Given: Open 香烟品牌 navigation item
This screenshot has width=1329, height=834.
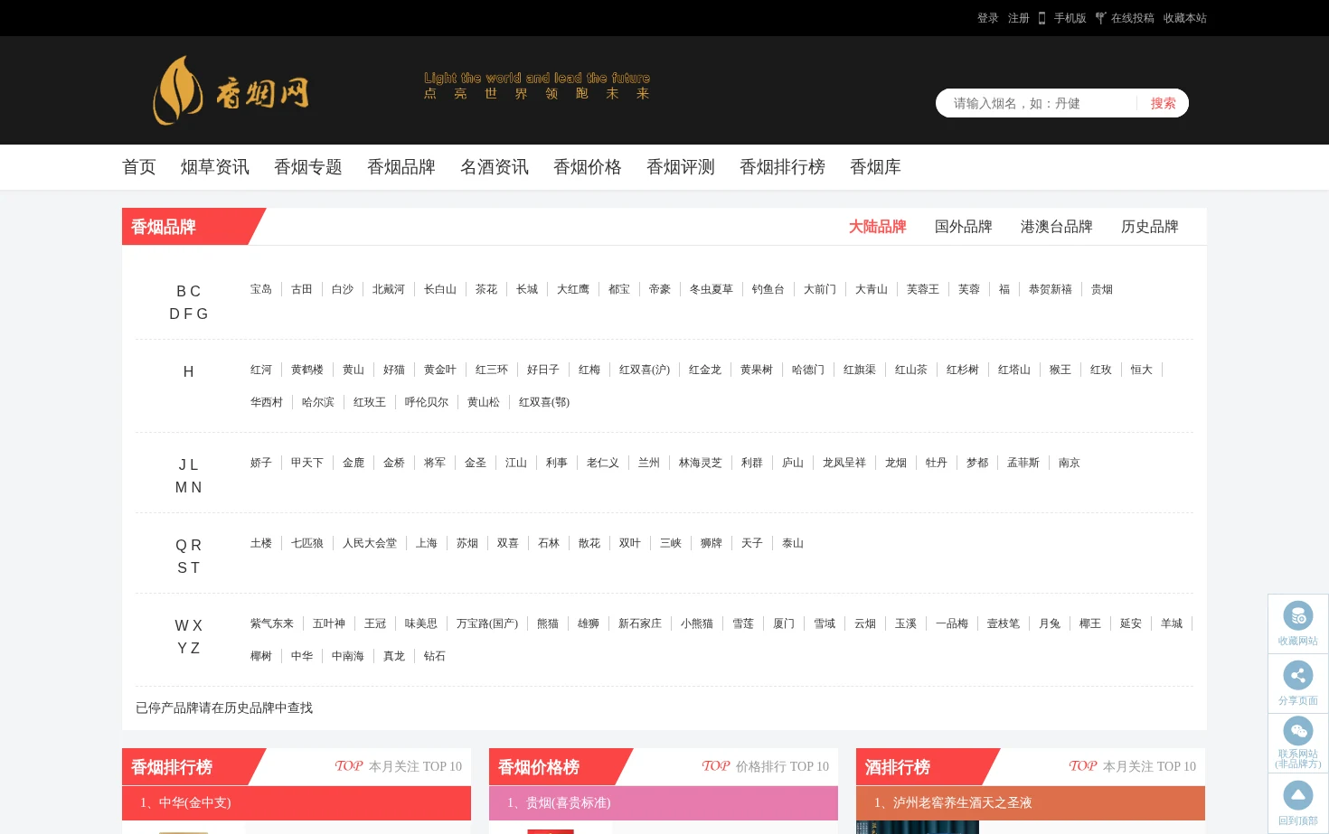Looking at the screenshot, I should [x=401, y=167].
